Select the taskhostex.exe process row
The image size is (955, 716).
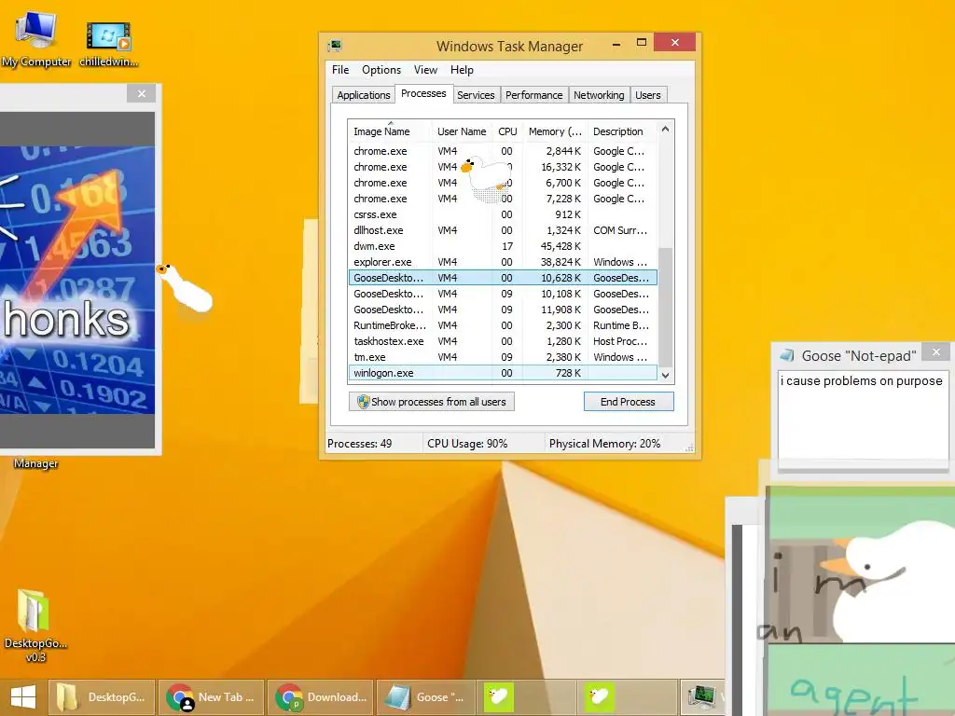coord(503,341)
